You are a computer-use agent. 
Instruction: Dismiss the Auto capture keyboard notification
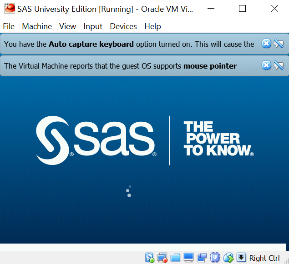[x=266, y=44]
